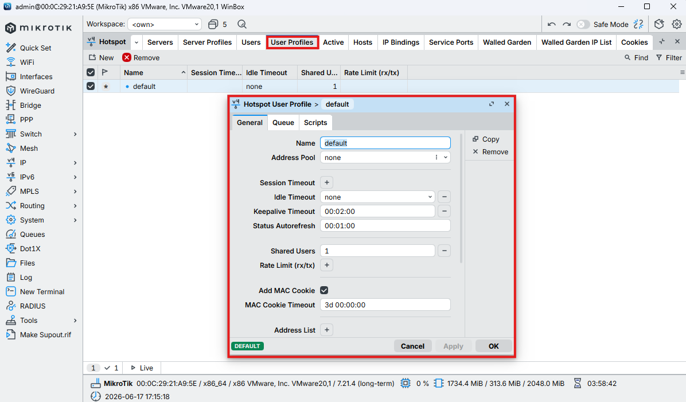Open the Address Pool dropdown

(446, 158)
